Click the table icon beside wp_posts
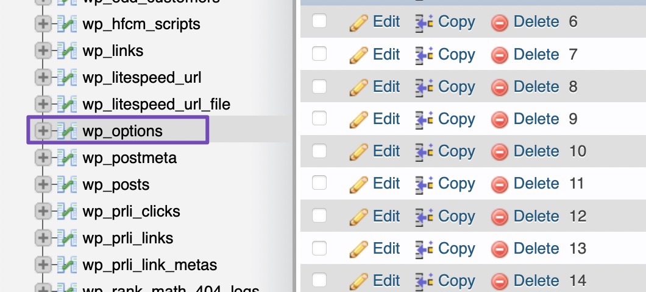Screen dimensions: 646x292 (x=67, y=185)
